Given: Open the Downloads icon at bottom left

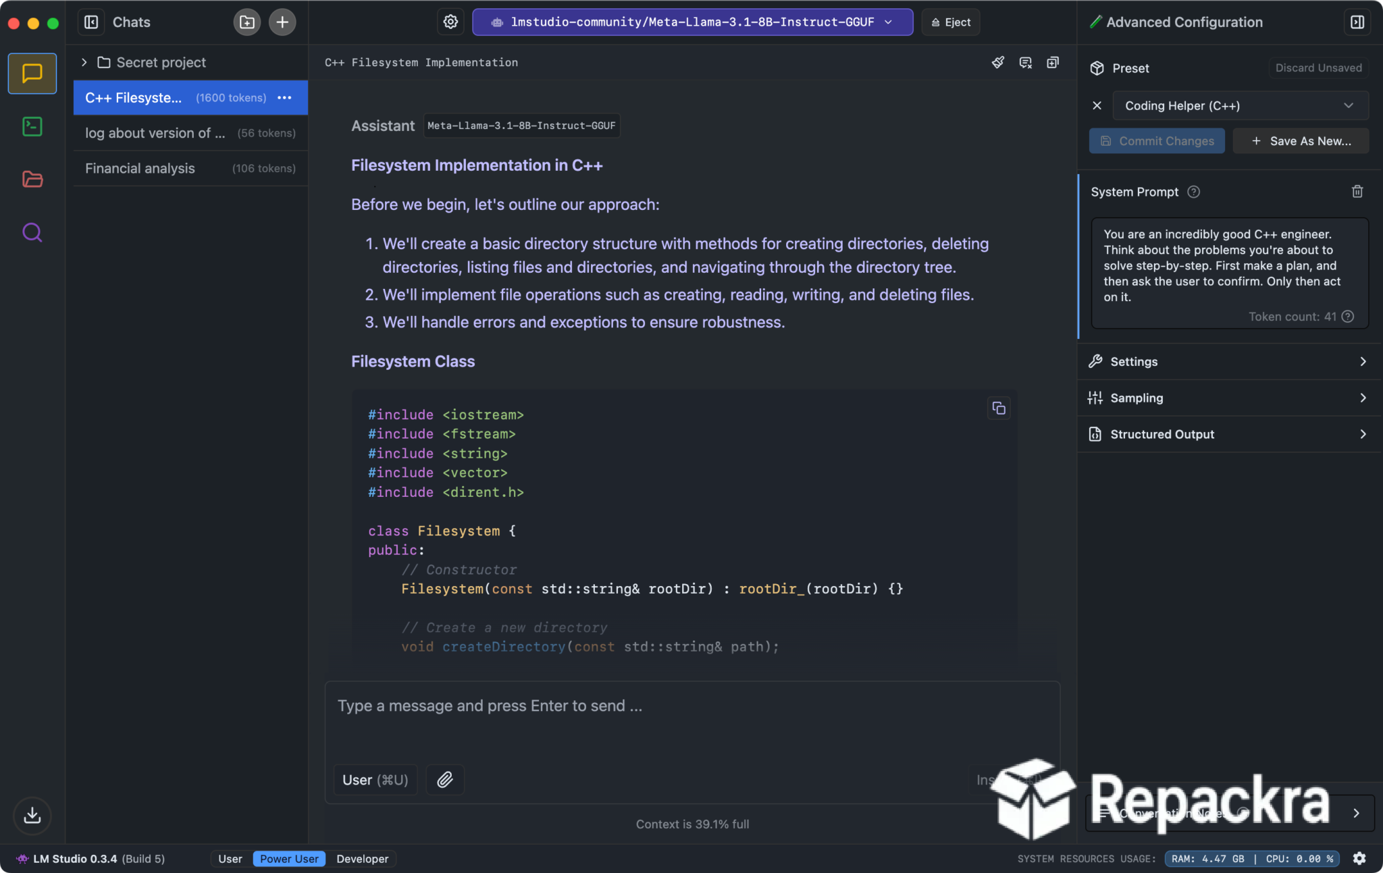Looking at the screenshot, I should coord(32,815).
